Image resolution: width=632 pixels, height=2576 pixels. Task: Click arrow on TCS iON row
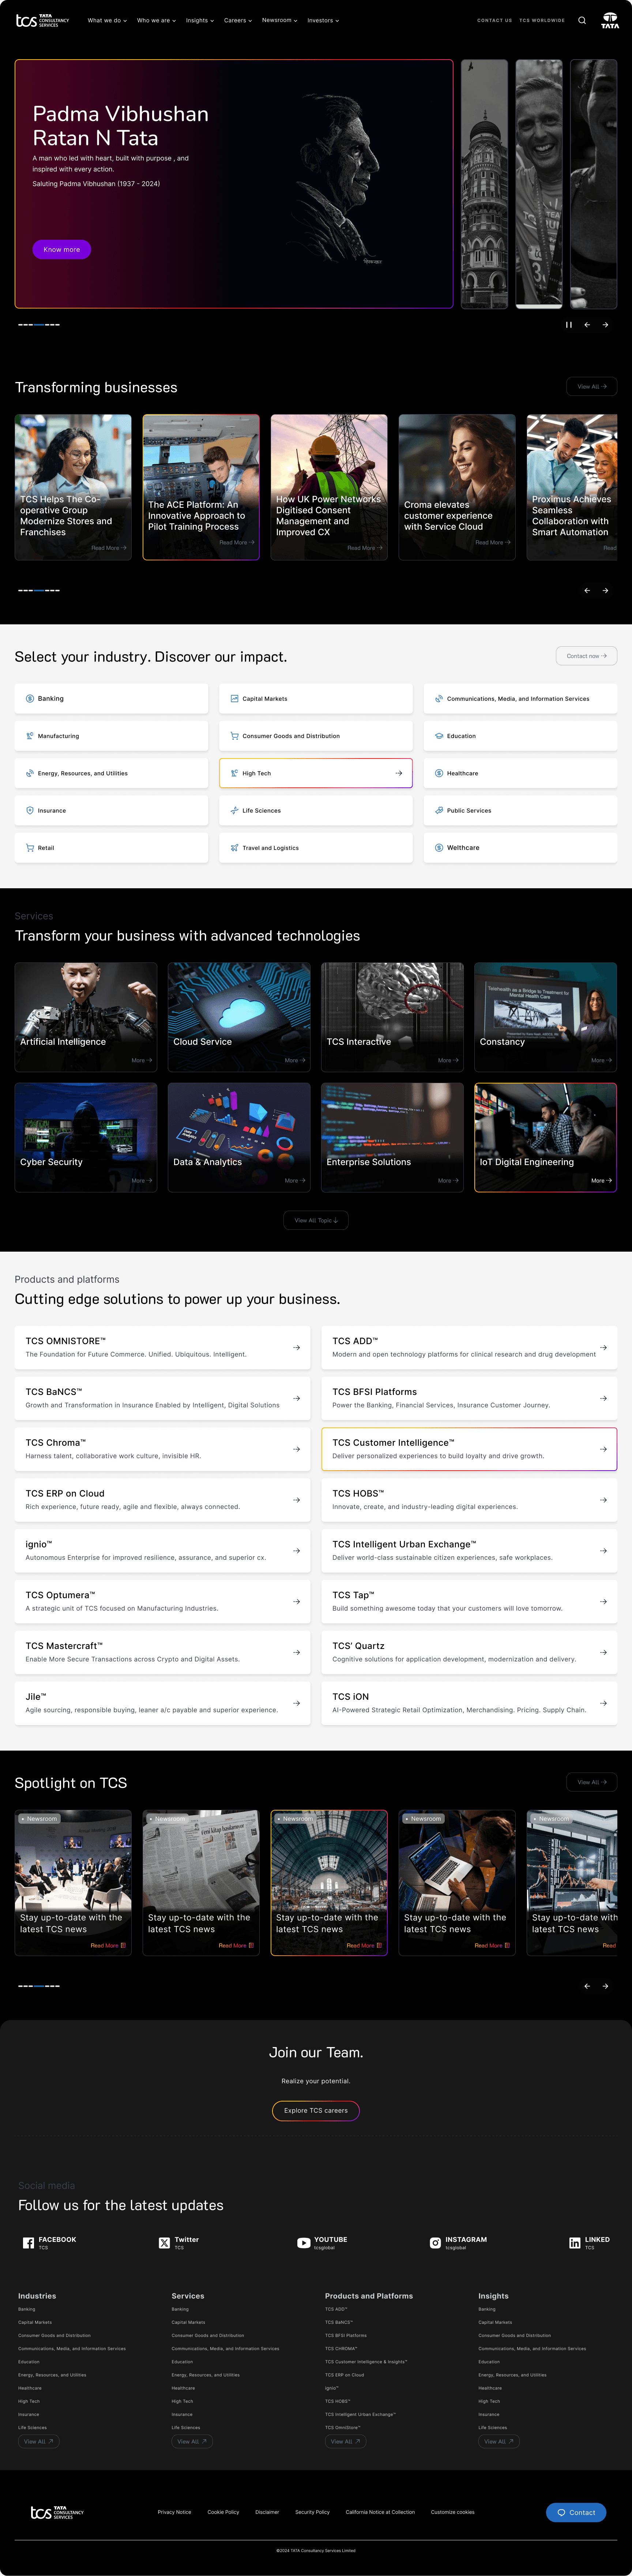[x=603, y=1703]
